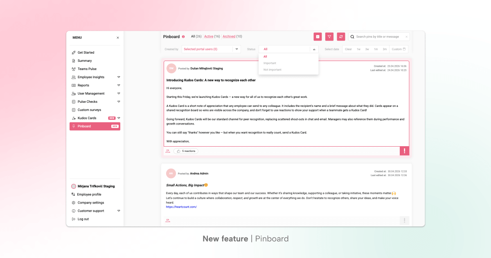The image size is (491, 258).
Task: Click the author name Andrea Admin
Action: pyautogui.click(x=199, y=174)
